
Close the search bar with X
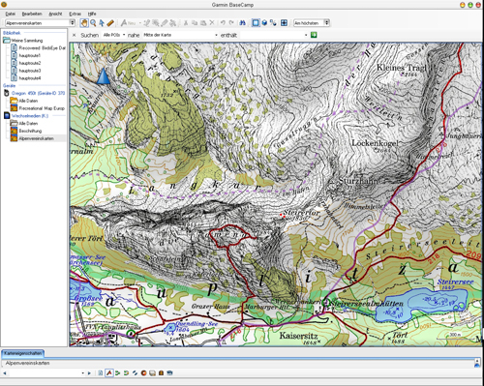click(75, 35)
